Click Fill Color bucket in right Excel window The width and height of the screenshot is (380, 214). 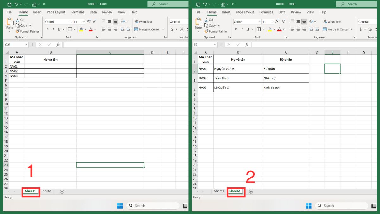click(270, 29)
